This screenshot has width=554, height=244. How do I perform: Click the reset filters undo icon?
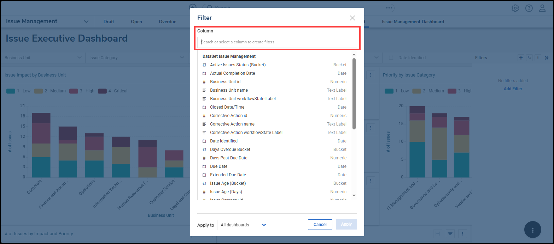point(529,58)
